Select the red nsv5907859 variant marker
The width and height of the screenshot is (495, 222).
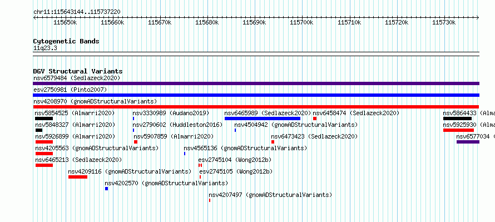click(136, 142)
